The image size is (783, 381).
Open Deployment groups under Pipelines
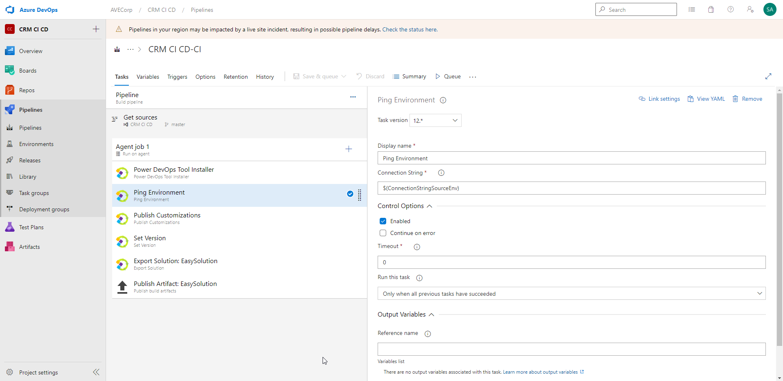point(44,209)
